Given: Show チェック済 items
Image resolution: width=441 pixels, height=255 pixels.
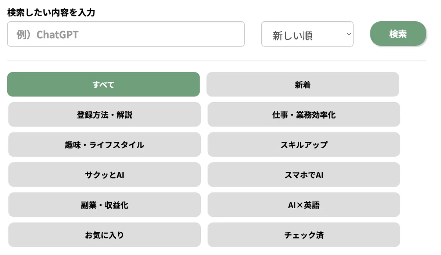Looking at the screenshot, I should coord(304,235).
